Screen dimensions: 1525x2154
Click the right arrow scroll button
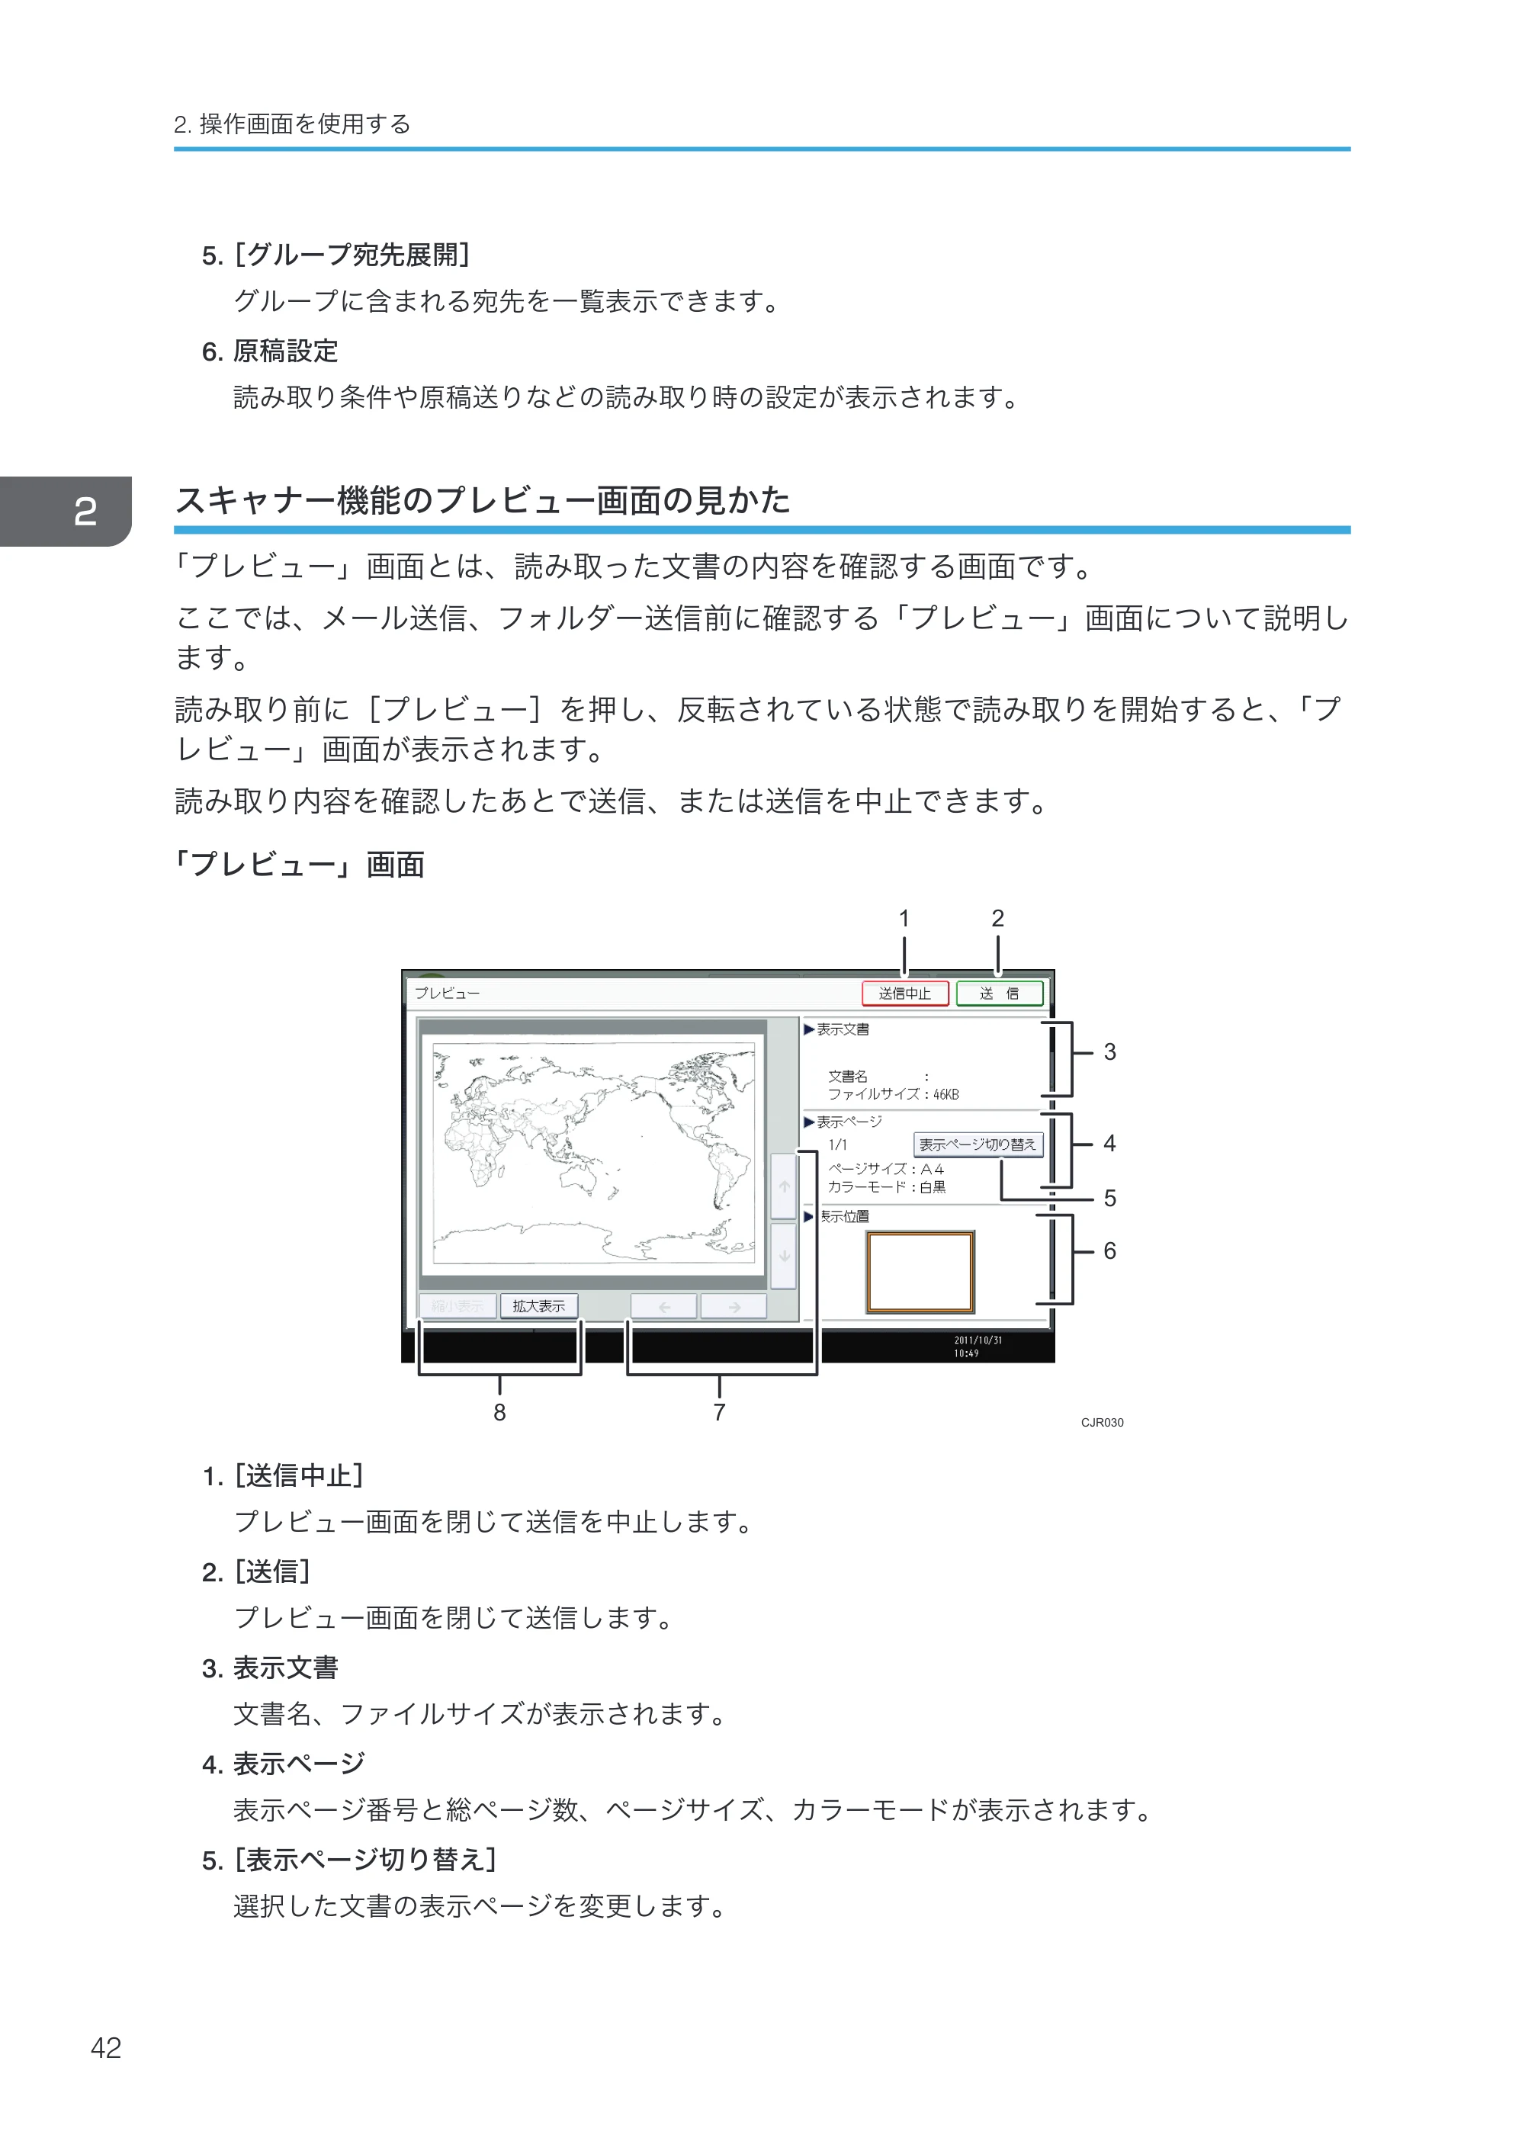pos(734,1306)
